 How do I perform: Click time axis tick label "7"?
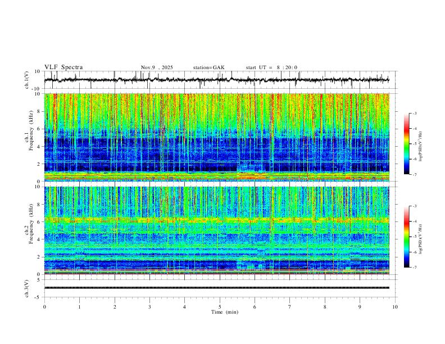point(290,307)
